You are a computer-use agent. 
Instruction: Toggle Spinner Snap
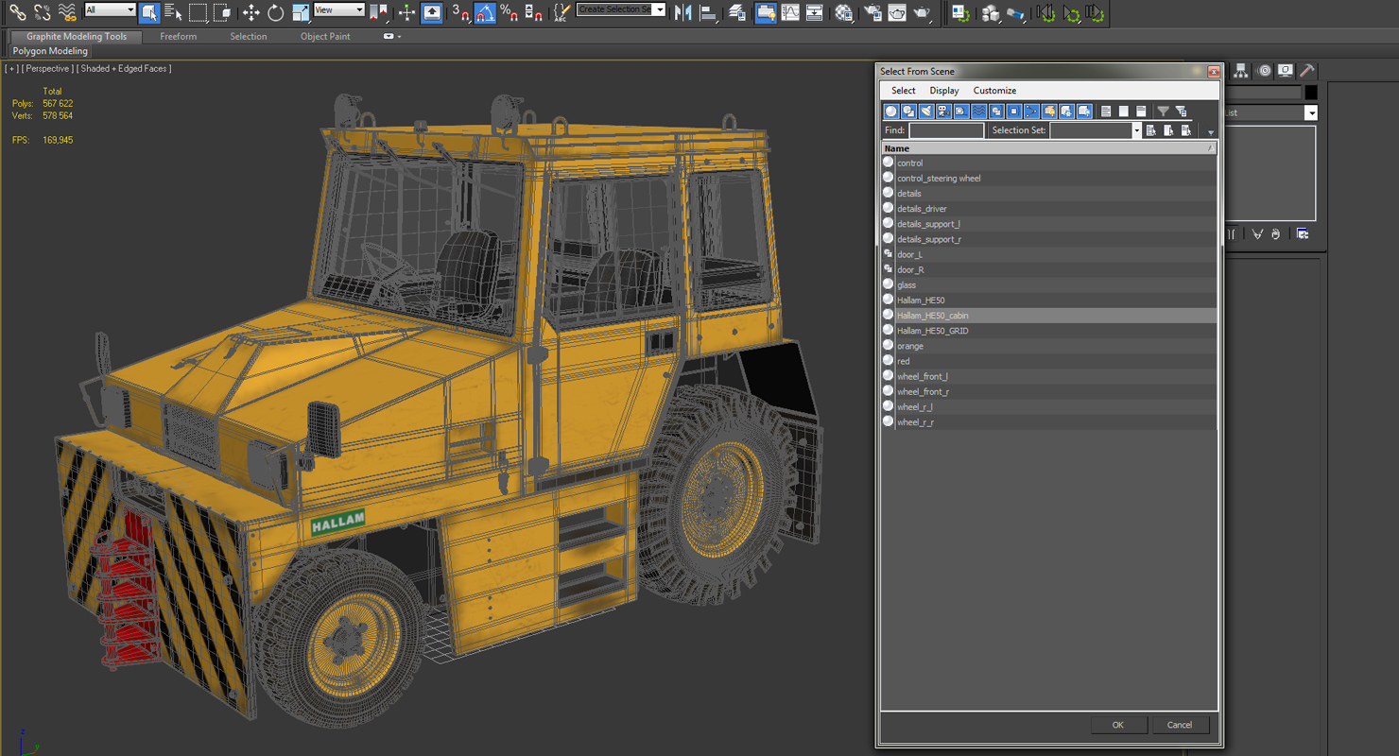[x=534, y=12]
